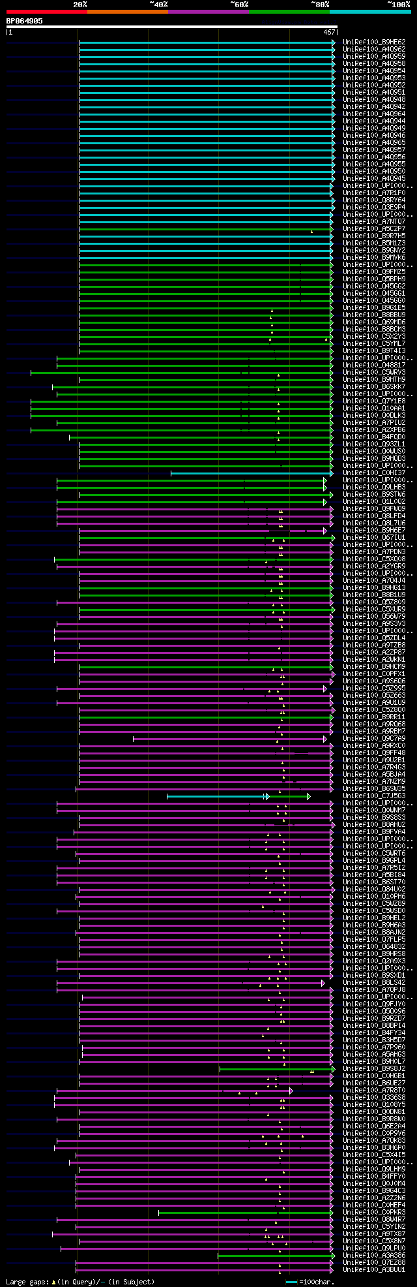Image resolution: width=417 pixels, height=1287 pixels.
Task: Select label UniRef100_A7R1F0
Action: 374,193
